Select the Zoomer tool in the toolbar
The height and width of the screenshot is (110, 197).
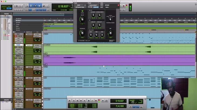click(x=26, y=6)
